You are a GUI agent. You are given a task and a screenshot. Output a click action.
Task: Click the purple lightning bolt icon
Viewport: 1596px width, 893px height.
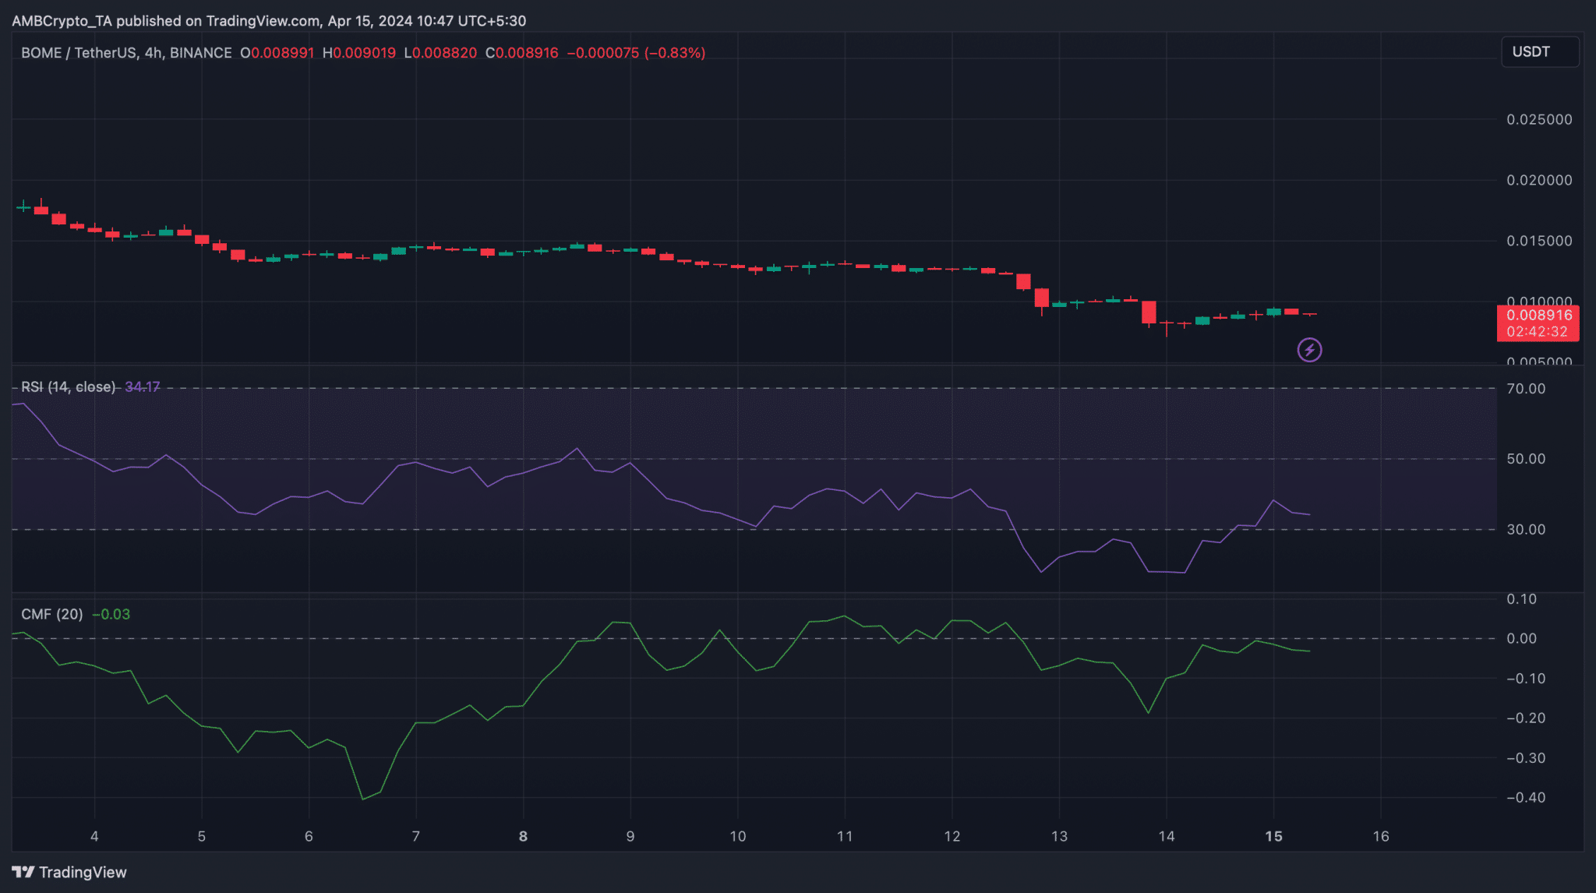(1309, 350)
